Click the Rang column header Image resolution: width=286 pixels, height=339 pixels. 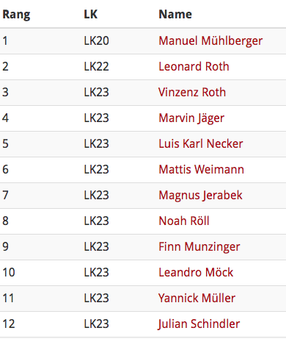[x=16, y=15]
